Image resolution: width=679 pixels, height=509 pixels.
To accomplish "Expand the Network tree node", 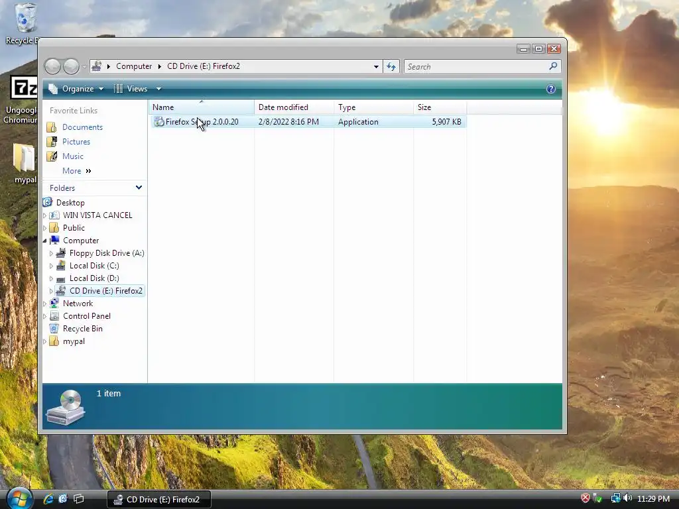I will (x=44, y=304).
